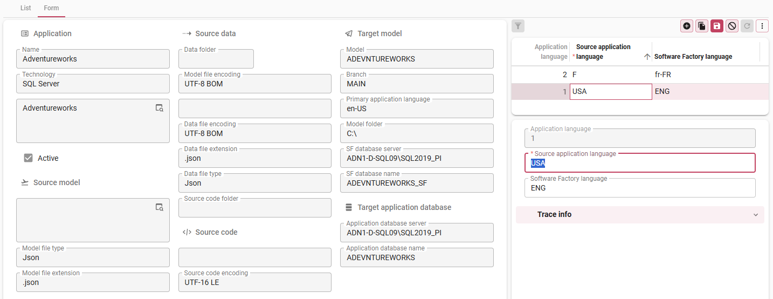Expand the Trace info section
The height and width of the screenshot is (299, 773).
click(x=640, y=214)
